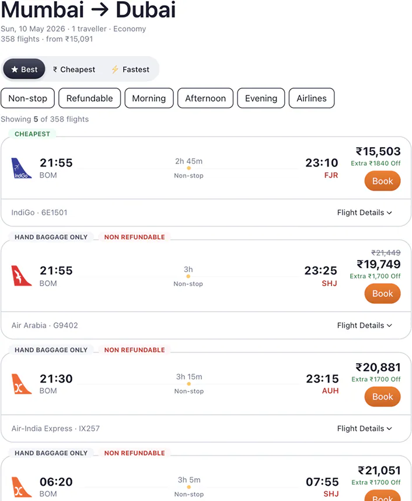Open the Airlines filter selector
This screenshot has height=501, width=412.
(x=312, y=98)
